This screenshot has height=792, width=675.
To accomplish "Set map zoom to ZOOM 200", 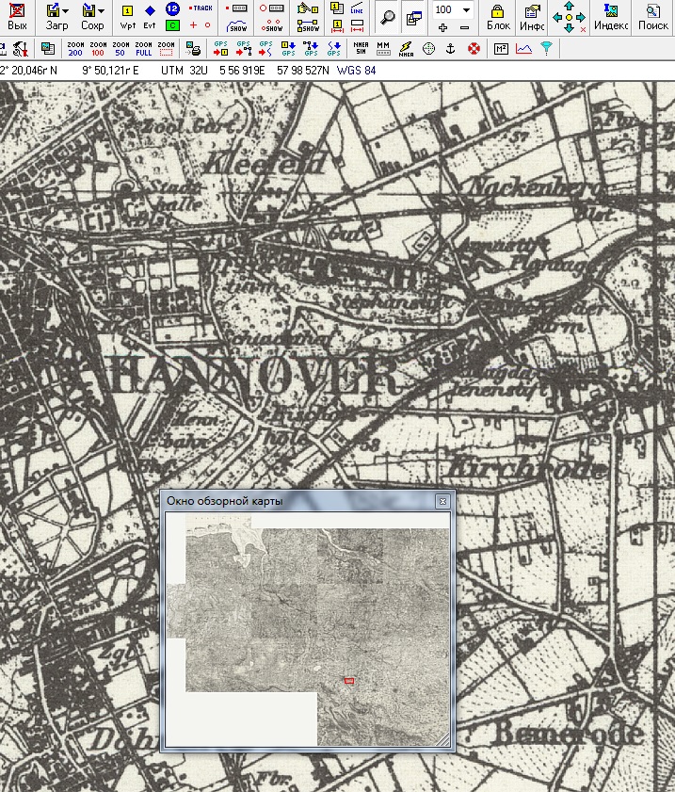I will pos(75,48).
